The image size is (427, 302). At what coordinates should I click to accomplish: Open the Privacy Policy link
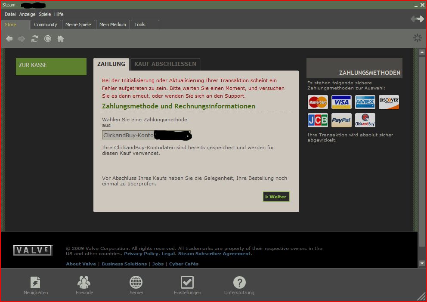[x=142, y=254]
